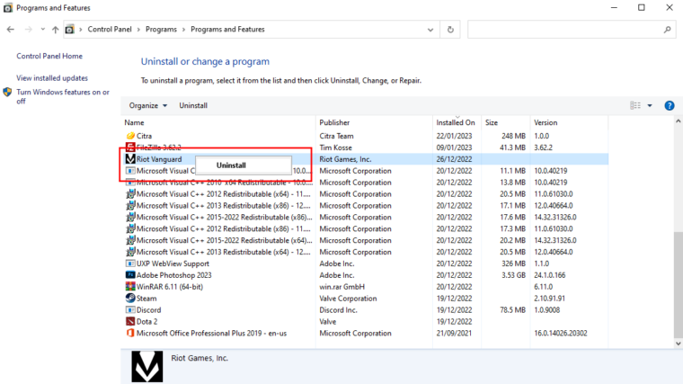The image size is (683, 384).
Task: Click the blue help question mark icon
Action: coord(669,105)
